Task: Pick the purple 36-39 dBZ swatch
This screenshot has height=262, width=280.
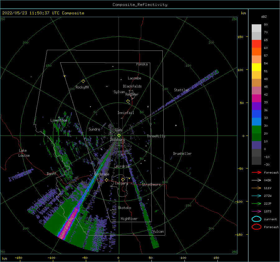Action: [x=256, y=106]
